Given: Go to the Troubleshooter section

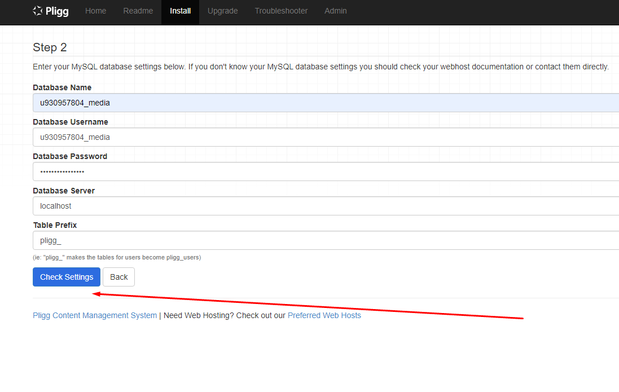Looking at the screenshot, I should pyautogui.click(x=281, y=11).
